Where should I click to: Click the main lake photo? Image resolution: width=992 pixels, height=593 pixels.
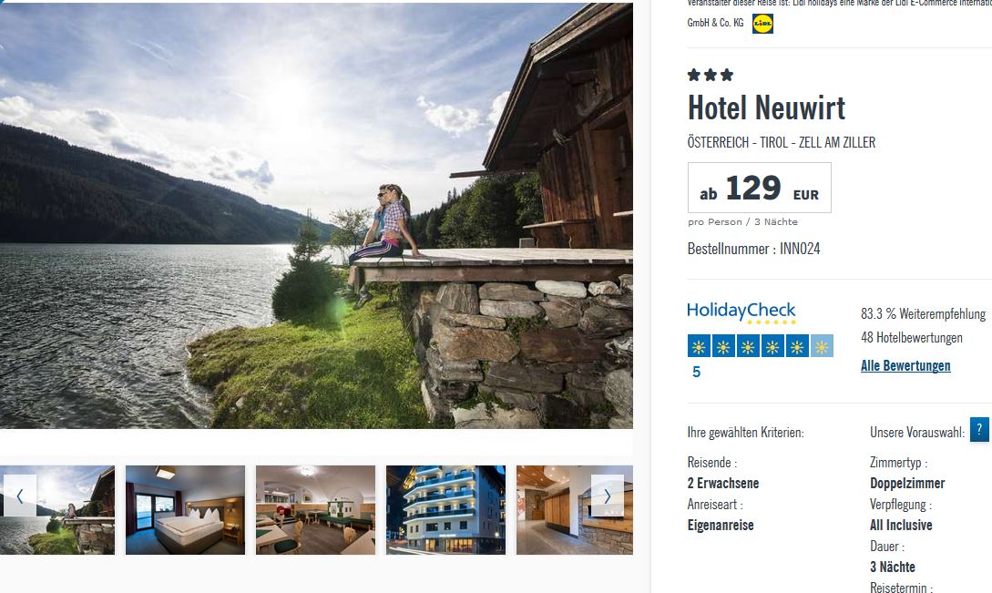coord(316,216)
